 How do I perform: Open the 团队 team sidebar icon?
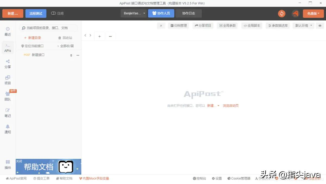pyautogui.click(x=8, y=97)
